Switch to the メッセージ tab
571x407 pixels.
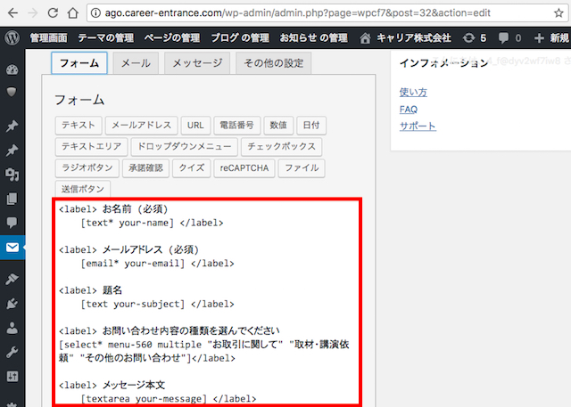coord(197,64)
